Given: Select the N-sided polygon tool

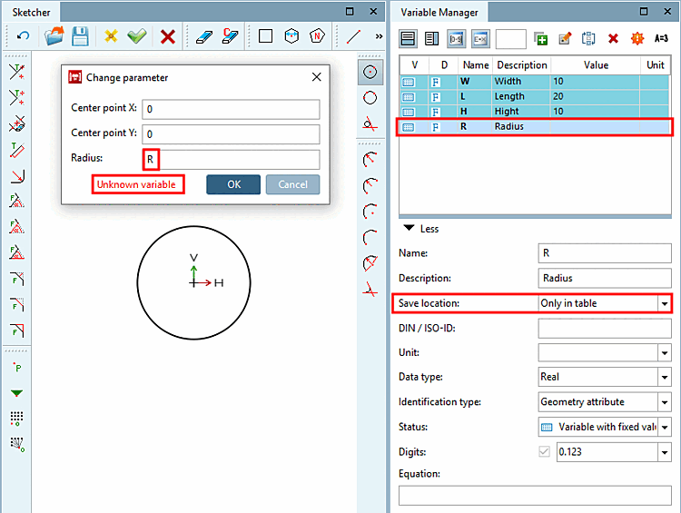Looking at the screenshot, I should coord(317,35).
